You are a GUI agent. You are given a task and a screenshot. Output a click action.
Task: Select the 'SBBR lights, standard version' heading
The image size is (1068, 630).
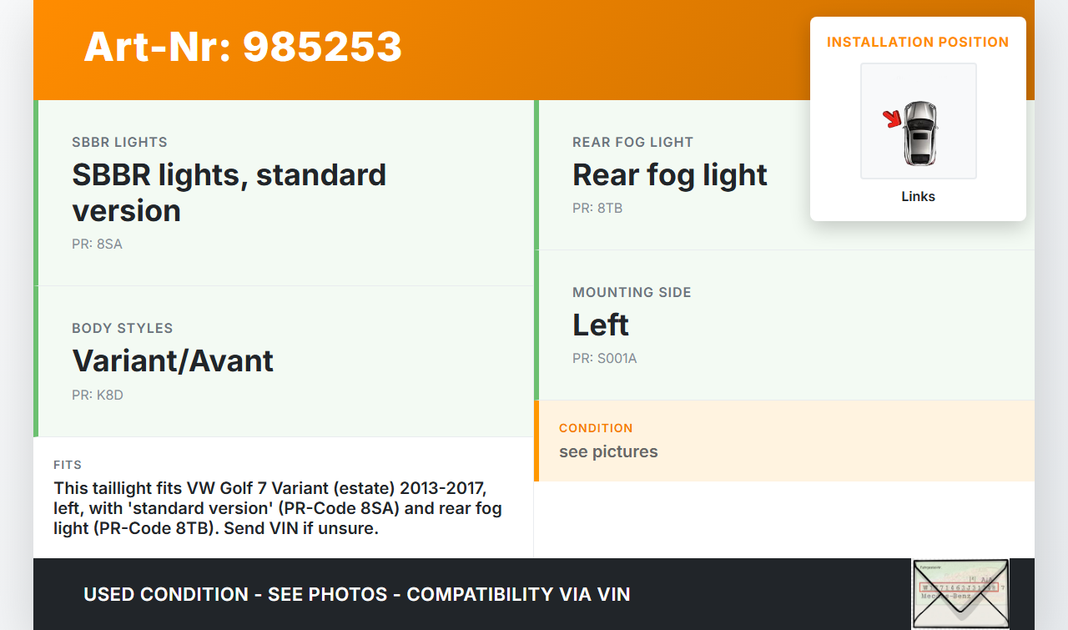pyautogui.click(x=229, y=193)
